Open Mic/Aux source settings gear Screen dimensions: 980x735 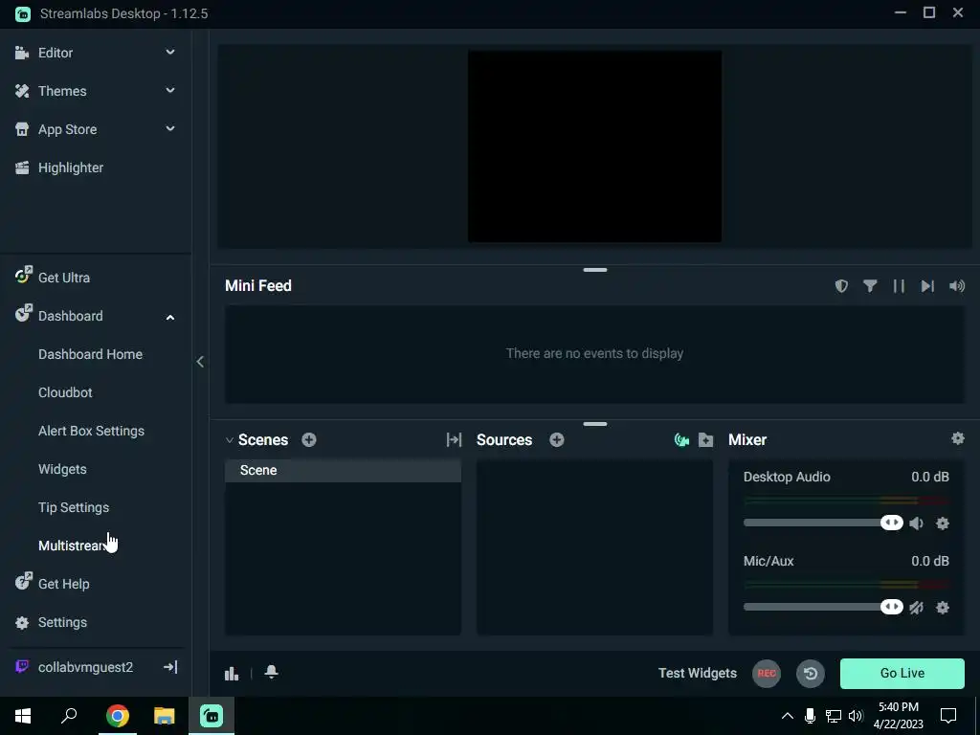coord(943,608)
